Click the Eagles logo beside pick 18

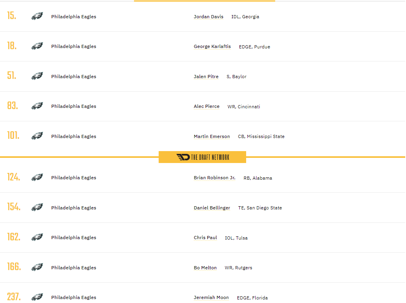click(37, 46)
